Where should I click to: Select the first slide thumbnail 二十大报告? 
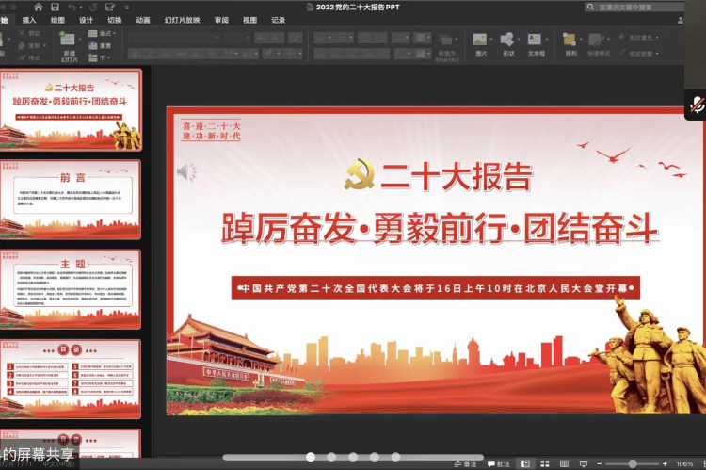pos(72,109)
